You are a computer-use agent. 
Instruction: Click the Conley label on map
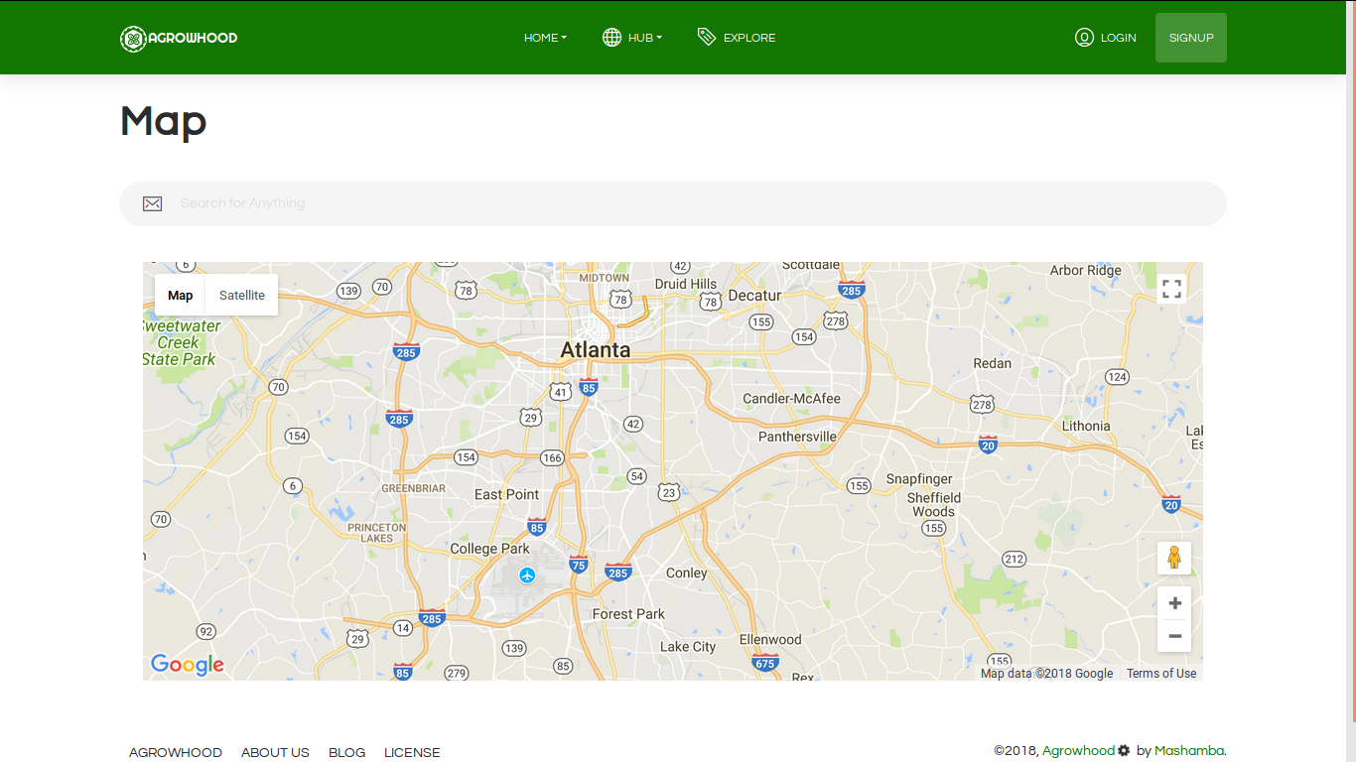point(686,573)
